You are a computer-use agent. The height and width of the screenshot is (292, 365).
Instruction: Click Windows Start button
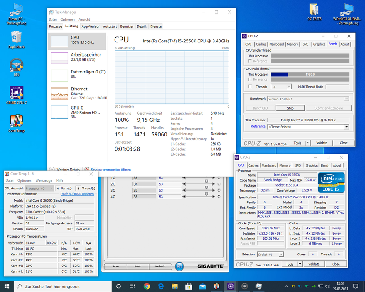7,286
